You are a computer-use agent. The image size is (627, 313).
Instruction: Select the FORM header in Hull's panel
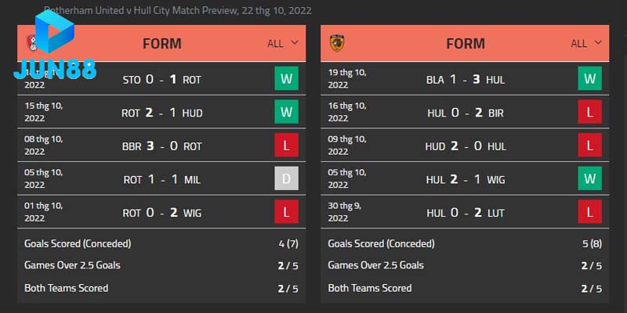pyautogui.click(x=466, y=44)
